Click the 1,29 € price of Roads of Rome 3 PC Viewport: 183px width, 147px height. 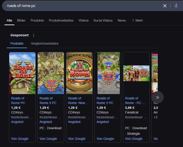[x=44, y=108]
